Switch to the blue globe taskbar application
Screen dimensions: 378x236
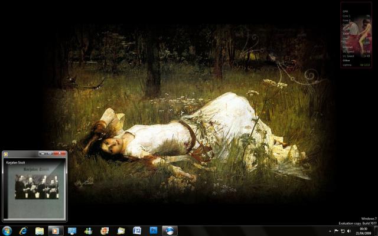(x=170, y=231)
